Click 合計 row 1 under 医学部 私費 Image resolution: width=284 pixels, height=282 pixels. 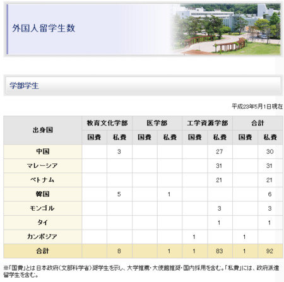click(169, 251)
